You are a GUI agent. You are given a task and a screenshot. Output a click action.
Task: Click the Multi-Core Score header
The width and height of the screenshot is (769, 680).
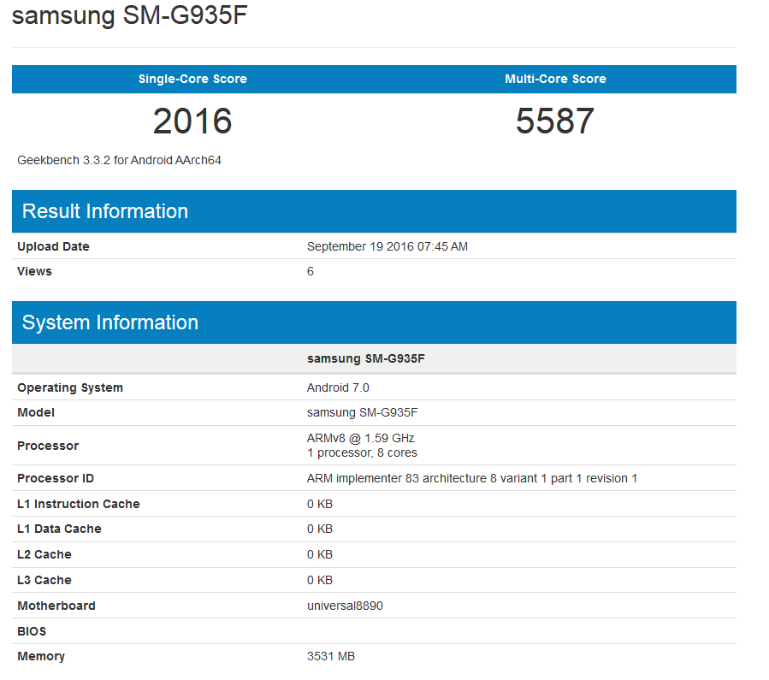555,79
